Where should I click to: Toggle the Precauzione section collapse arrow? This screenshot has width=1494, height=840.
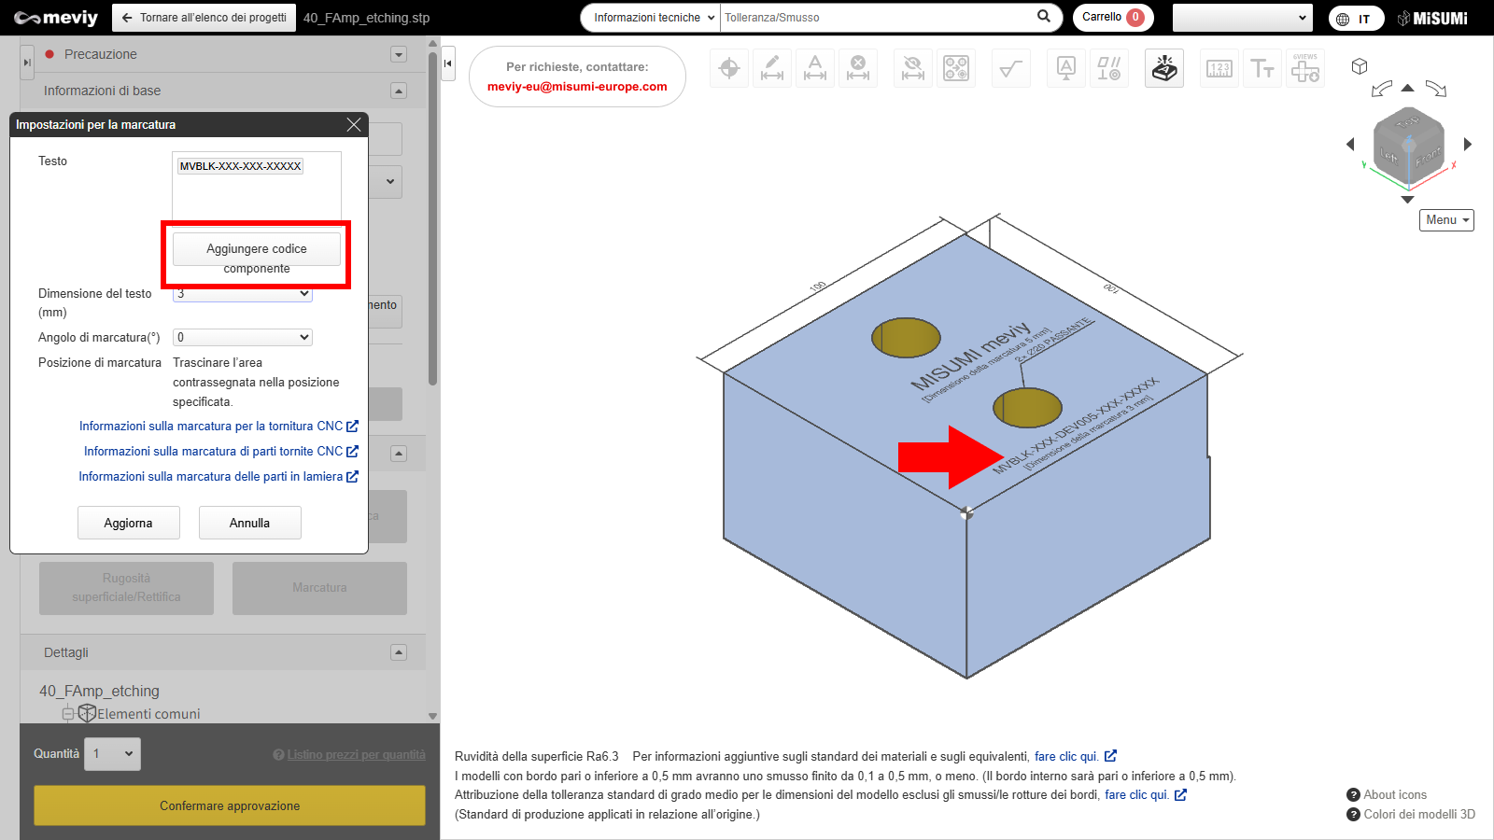[x=399, y=54]
